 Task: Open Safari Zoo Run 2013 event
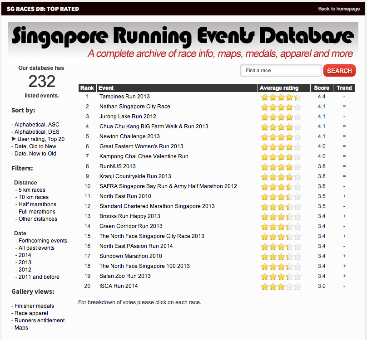[x=125, y=276]
